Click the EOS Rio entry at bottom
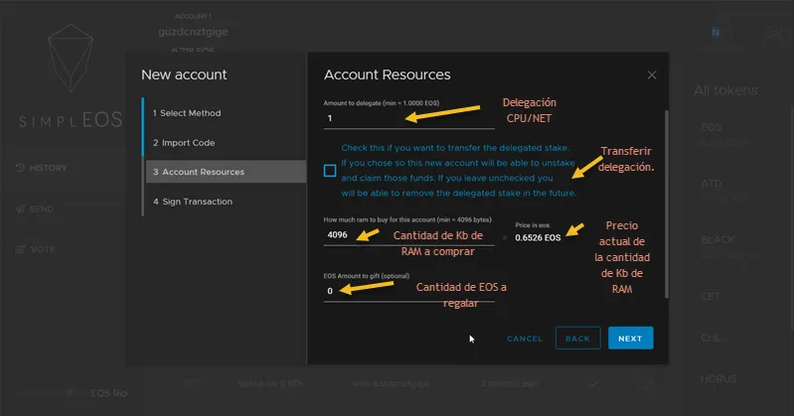The image size is (795, 416). pos(108,393)
